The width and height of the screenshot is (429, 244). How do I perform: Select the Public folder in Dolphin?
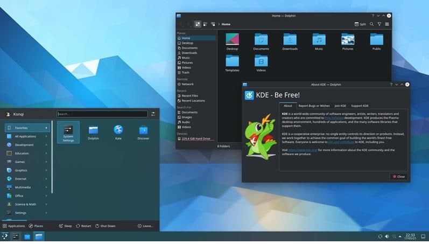[x=376, y=41]
